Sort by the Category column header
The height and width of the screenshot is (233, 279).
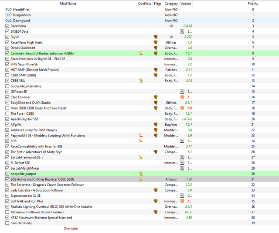pyautogui.click(x=171, y=3)
